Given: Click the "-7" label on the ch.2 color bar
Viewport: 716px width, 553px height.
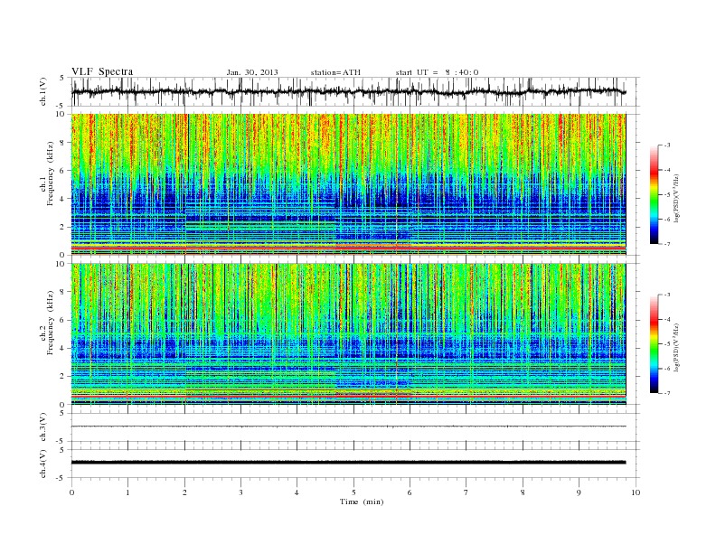Looking at the screenshot, I should [x=667, y=393].
